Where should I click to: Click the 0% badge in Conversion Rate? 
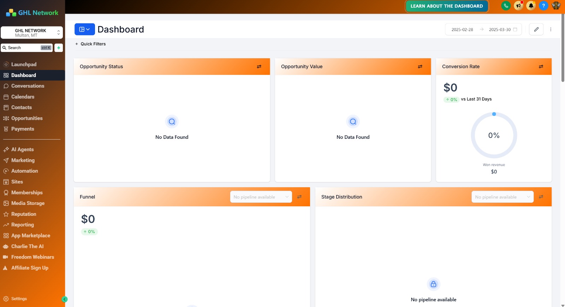tap(452, 100)
